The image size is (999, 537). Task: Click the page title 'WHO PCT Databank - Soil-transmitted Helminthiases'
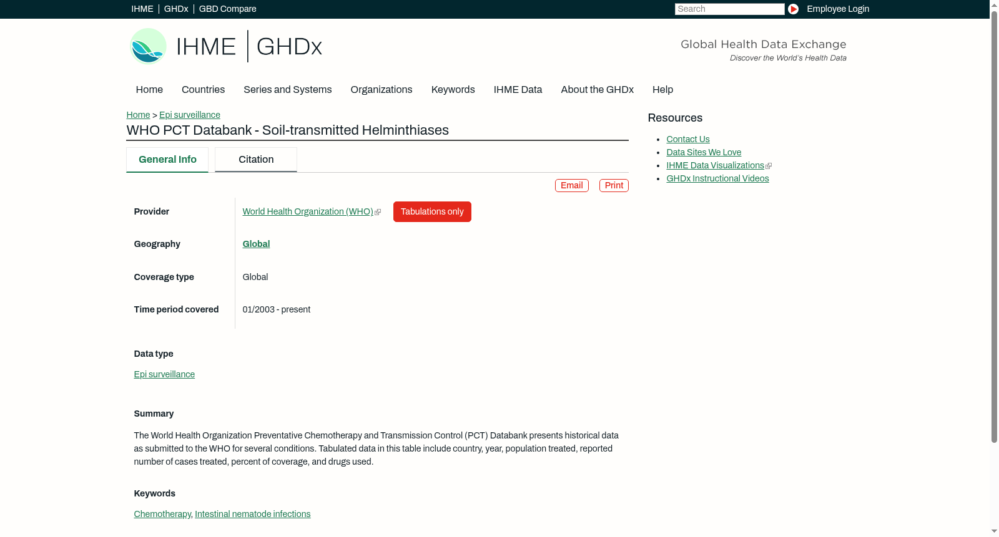click(288, 130)
